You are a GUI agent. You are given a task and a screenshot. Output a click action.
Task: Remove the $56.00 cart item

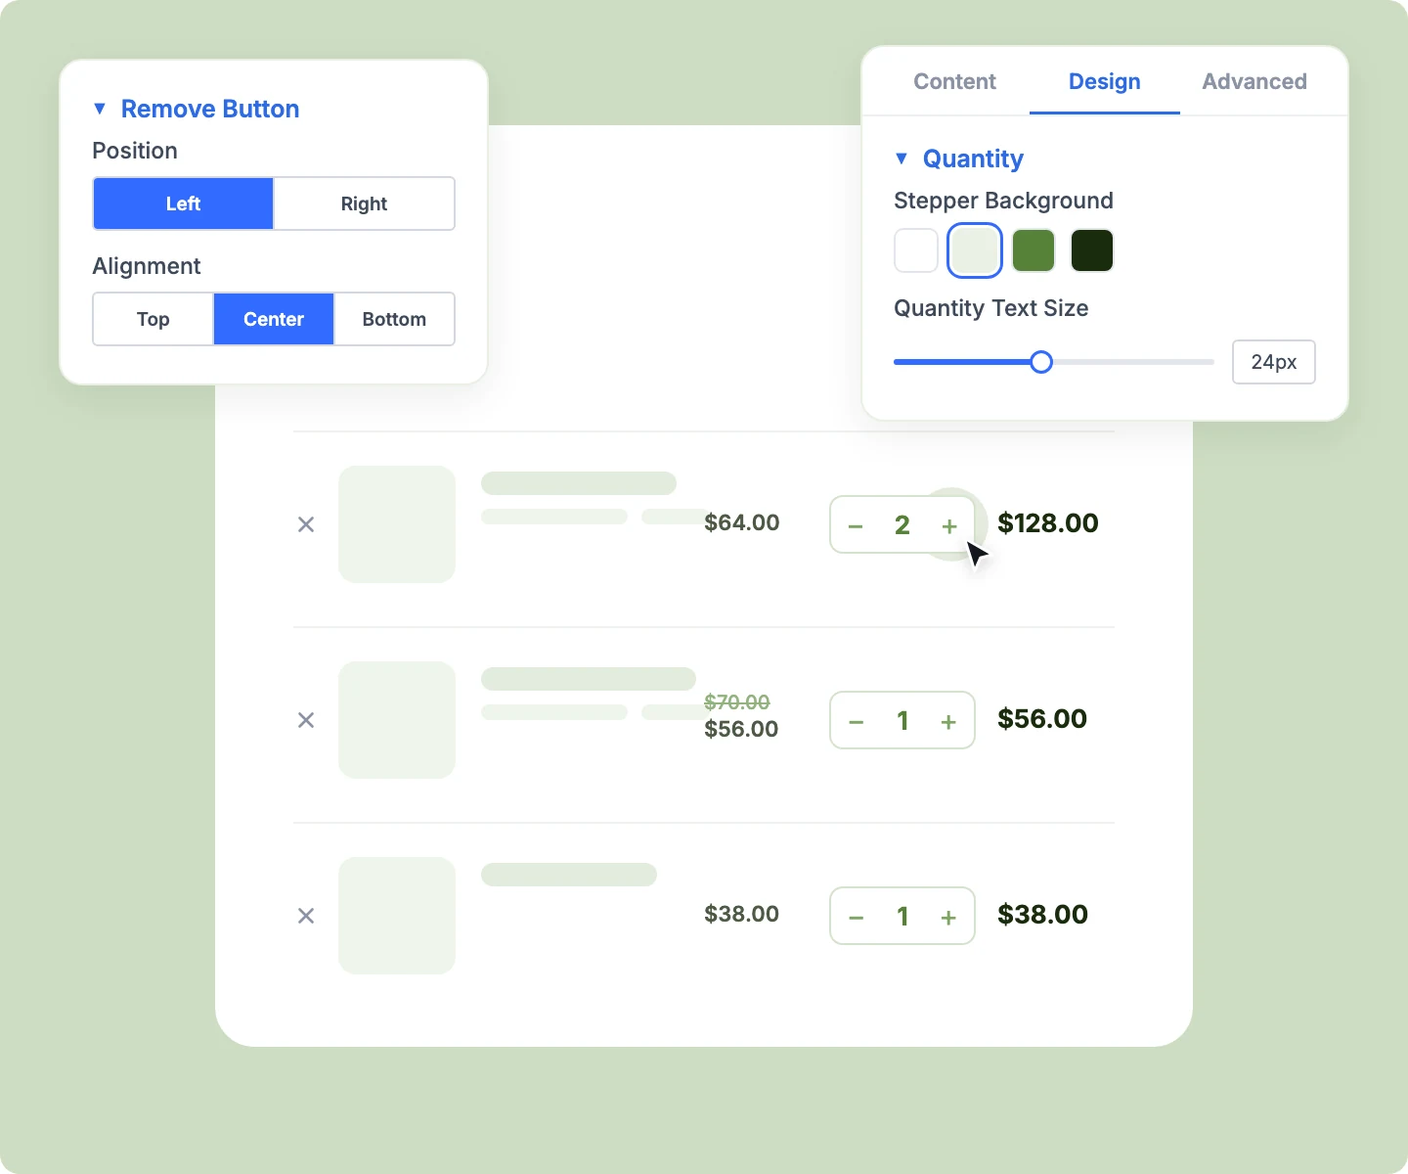(306, 720)
